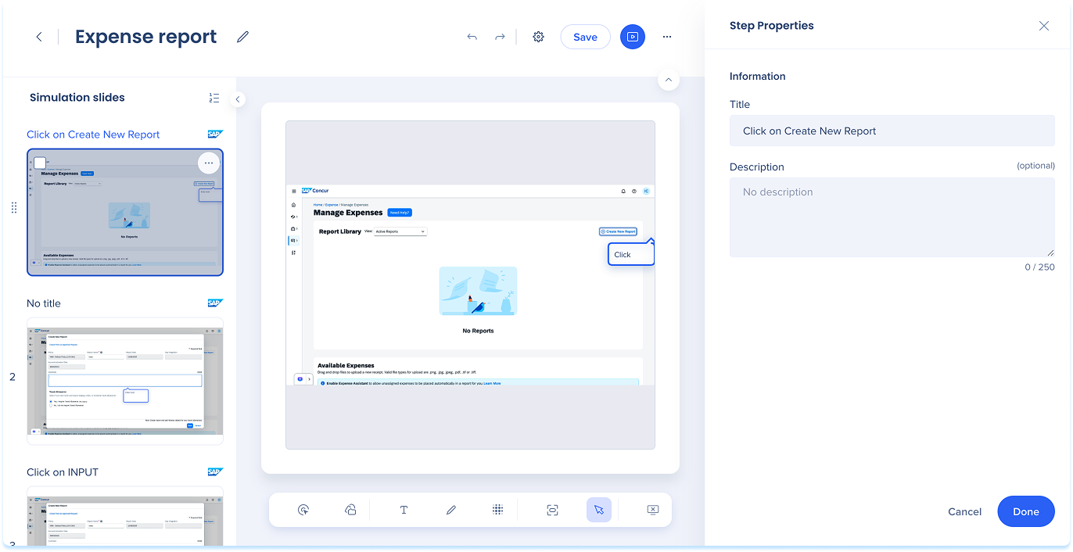Click the capture element frame tool
This screenshot has width=1073, height=552.
tap(552, 510)
